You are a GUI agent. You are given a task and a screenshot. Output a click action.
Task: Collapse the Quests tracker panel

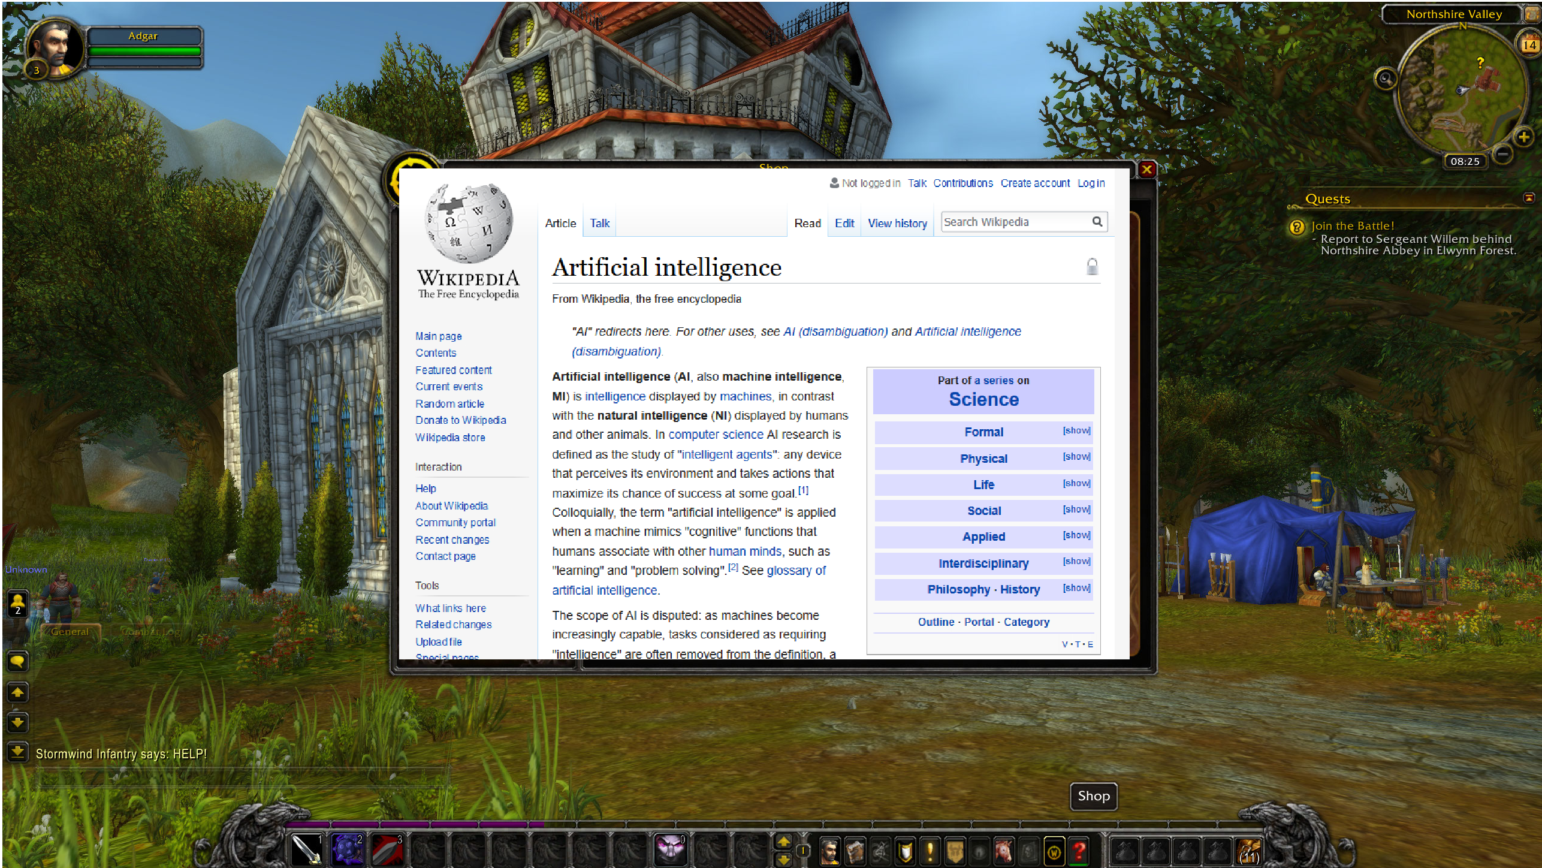(1529, 198)
